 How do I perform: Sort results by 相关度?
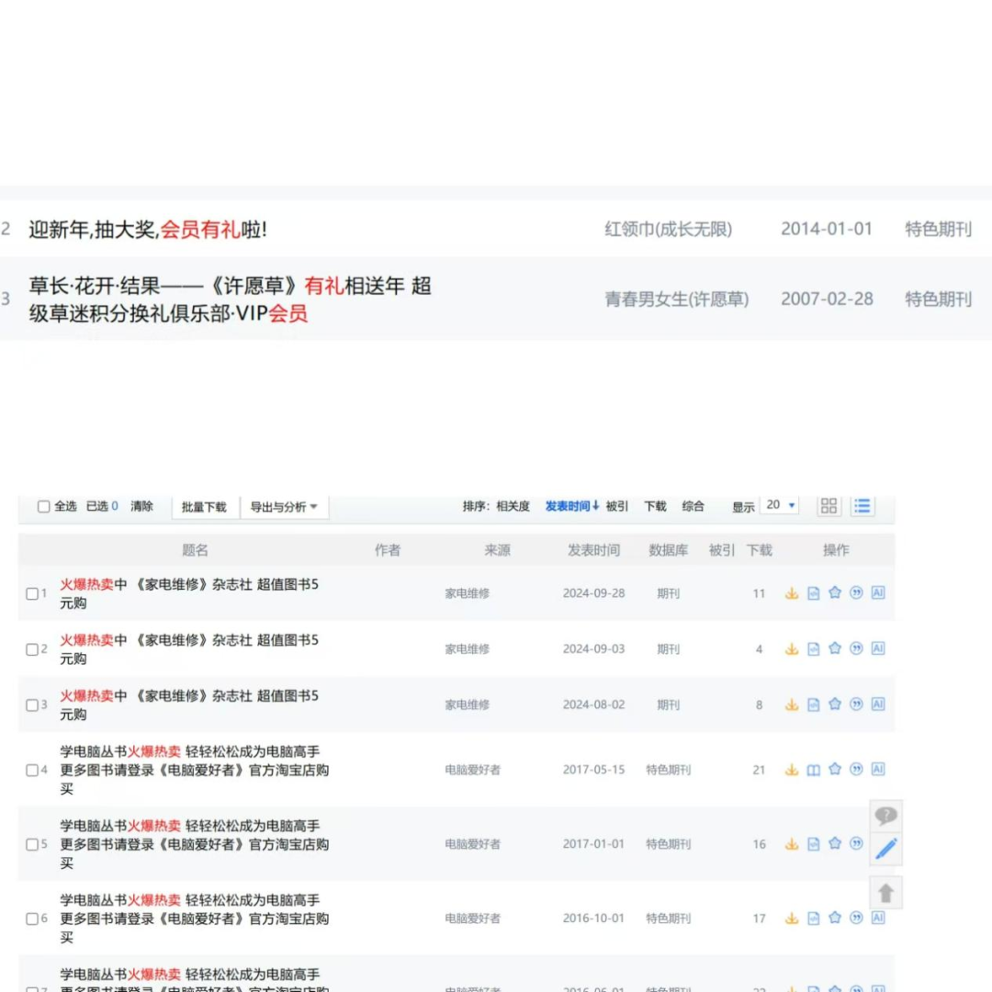[513, 506]
